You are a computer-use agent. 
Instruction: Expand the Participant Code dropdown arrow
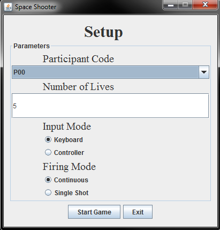[x=204, y=72]
